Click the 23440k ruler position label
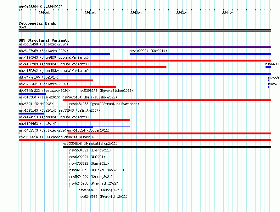The height and width of the screenshot is (212, 280). pos(228,13)
